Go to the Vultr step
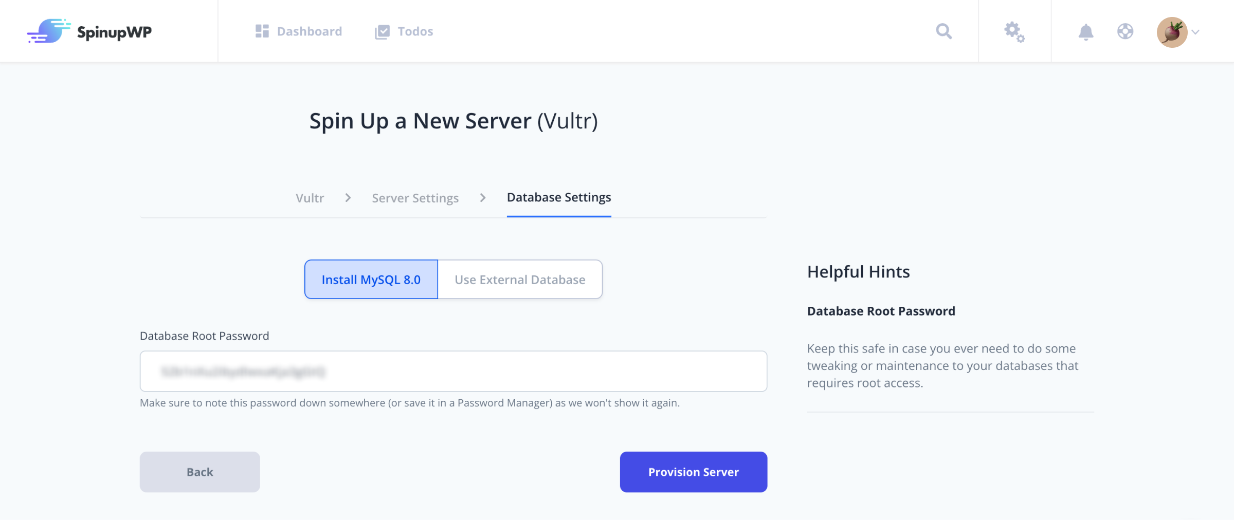 310,198
